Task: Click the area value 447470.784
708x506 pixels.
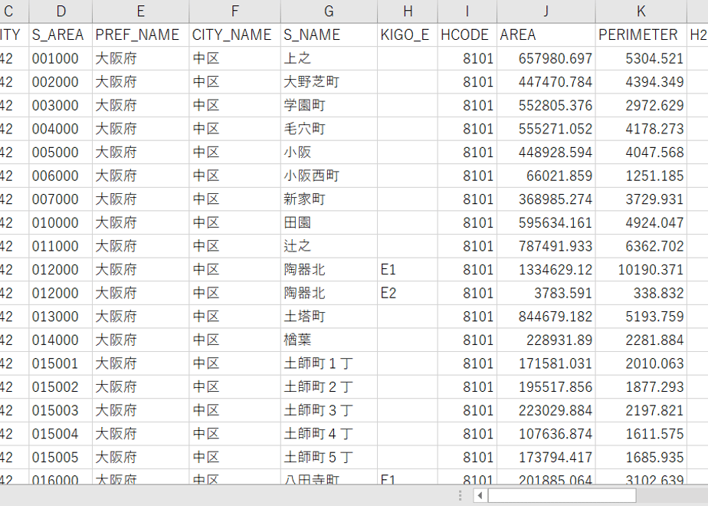Action: coord(546,82)
